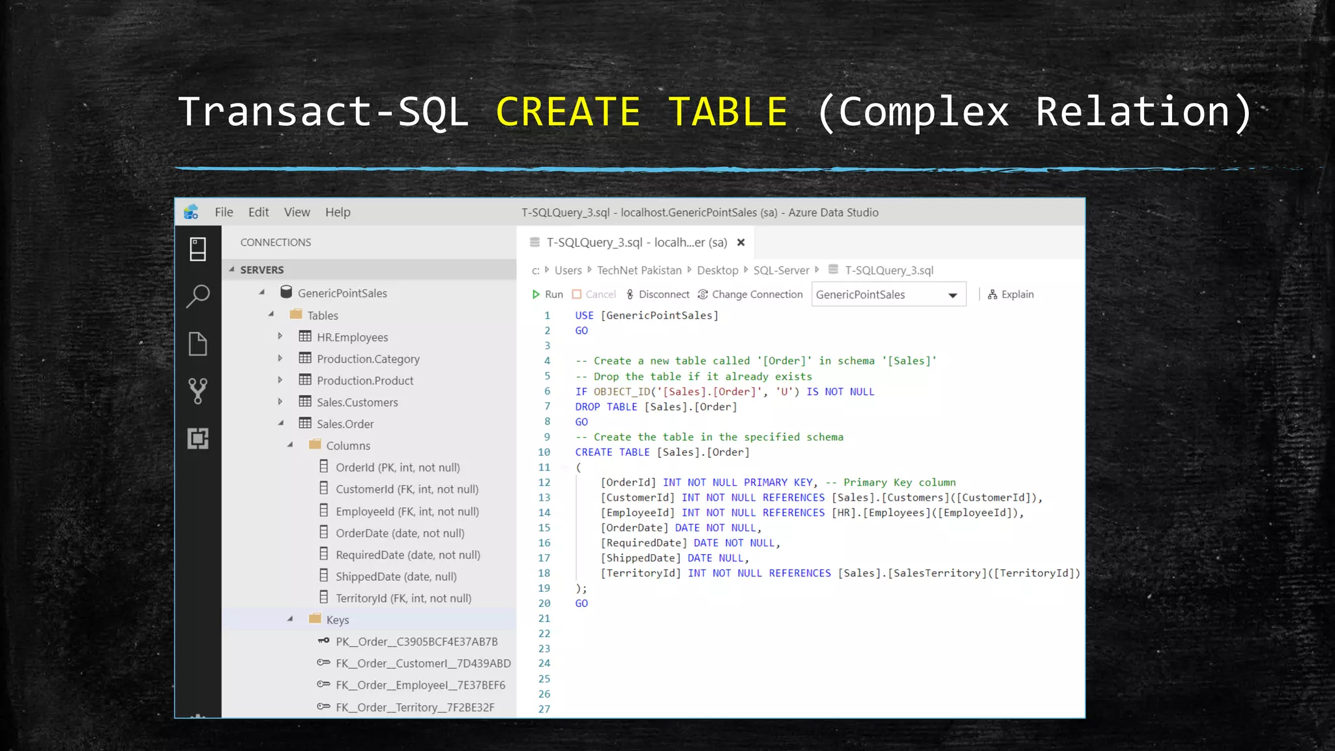
Task: Click line number 19 in the editor gutter
Action: [544, 588]
